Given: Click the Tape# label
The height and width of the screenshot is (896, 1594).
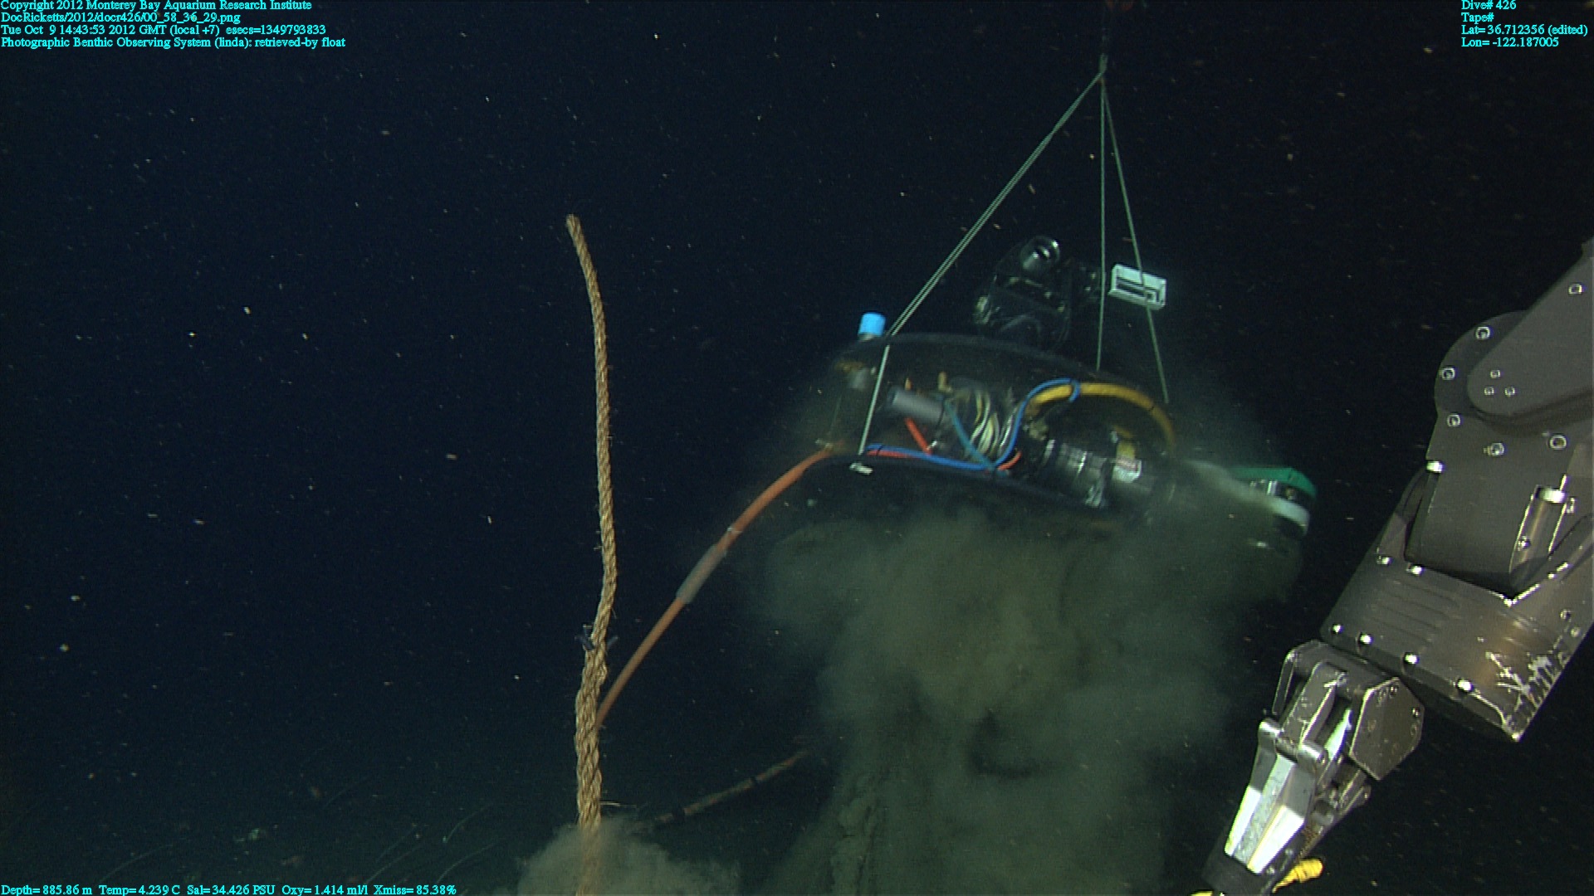Looking at the screenshot, I should (1478, 17).
